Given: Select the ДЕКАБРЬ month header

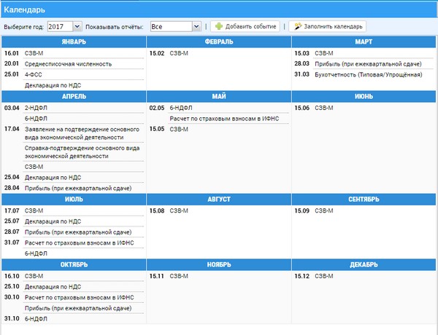Looking at the screenshot, I should click(x=364, y=265).
